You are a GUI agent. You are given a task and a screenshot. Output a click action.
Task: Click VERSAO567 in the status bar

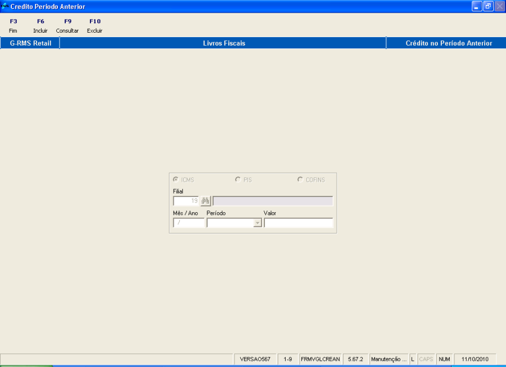tap(255, 359)
